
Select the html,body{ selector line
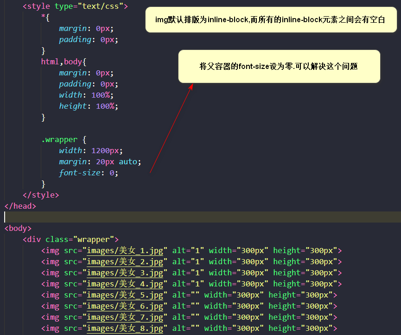pos(64,62)
